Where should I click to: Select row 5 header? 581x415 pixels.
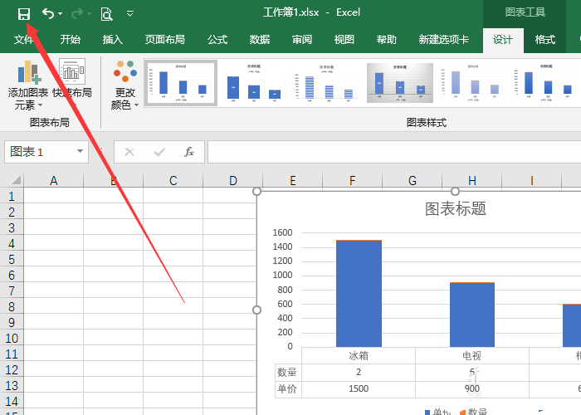point(12,259)
